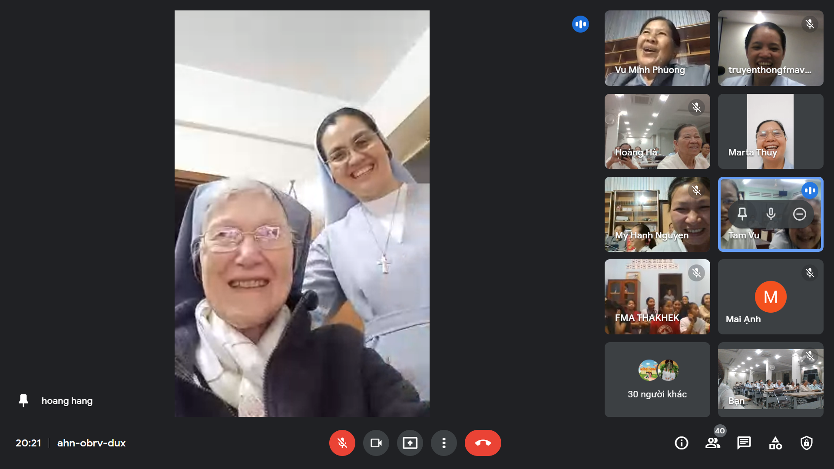Turn off the camera
Screen dimensions: 834x469
376,443
